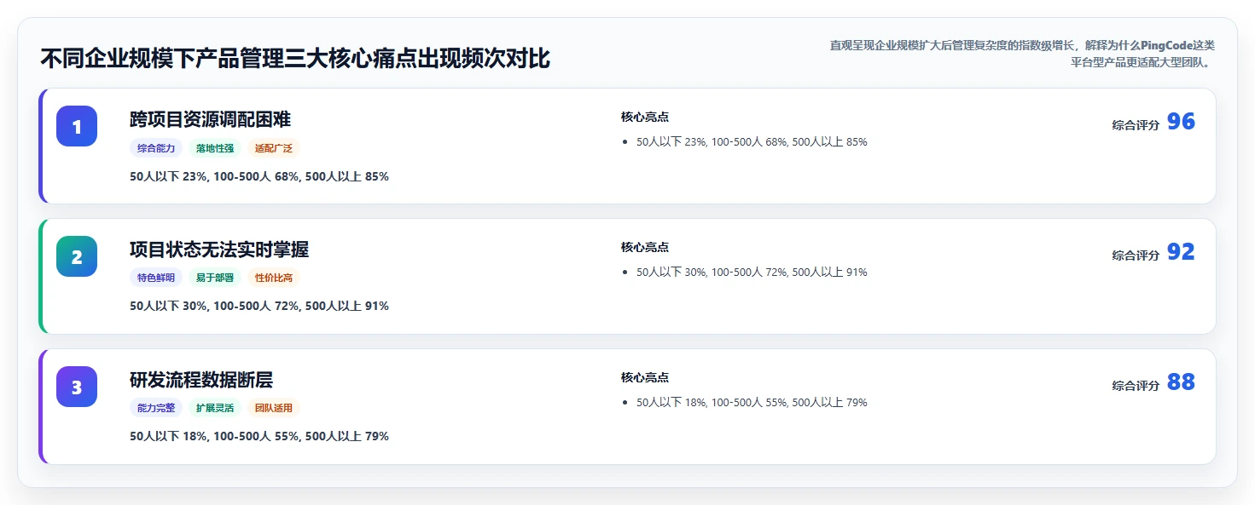Open the 跨项目资源调配困难 card title

tap(211, 119)
